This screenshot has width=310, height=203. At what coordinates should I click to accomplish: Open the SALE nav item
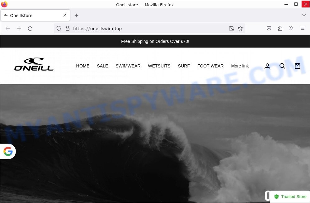point(102,66)
